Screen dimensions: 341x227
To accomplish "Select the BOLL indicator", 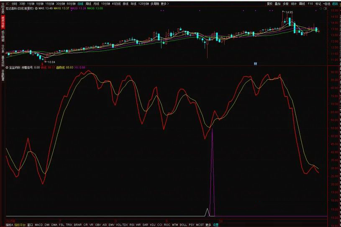I will 183,225.
